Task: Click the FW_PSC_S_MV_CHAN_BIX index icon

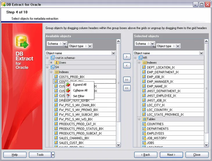Action: [x=56, y=105]
